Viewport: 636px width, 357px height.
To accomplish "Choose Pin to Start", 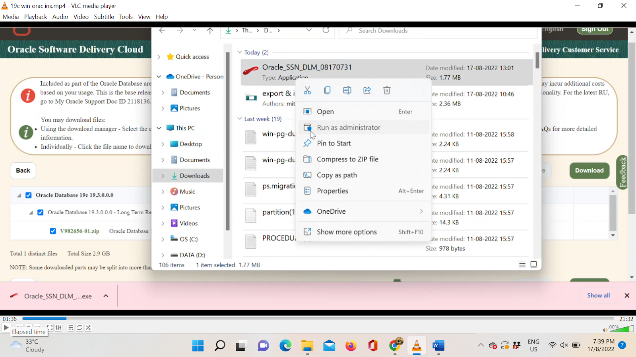I will (364, 144).
